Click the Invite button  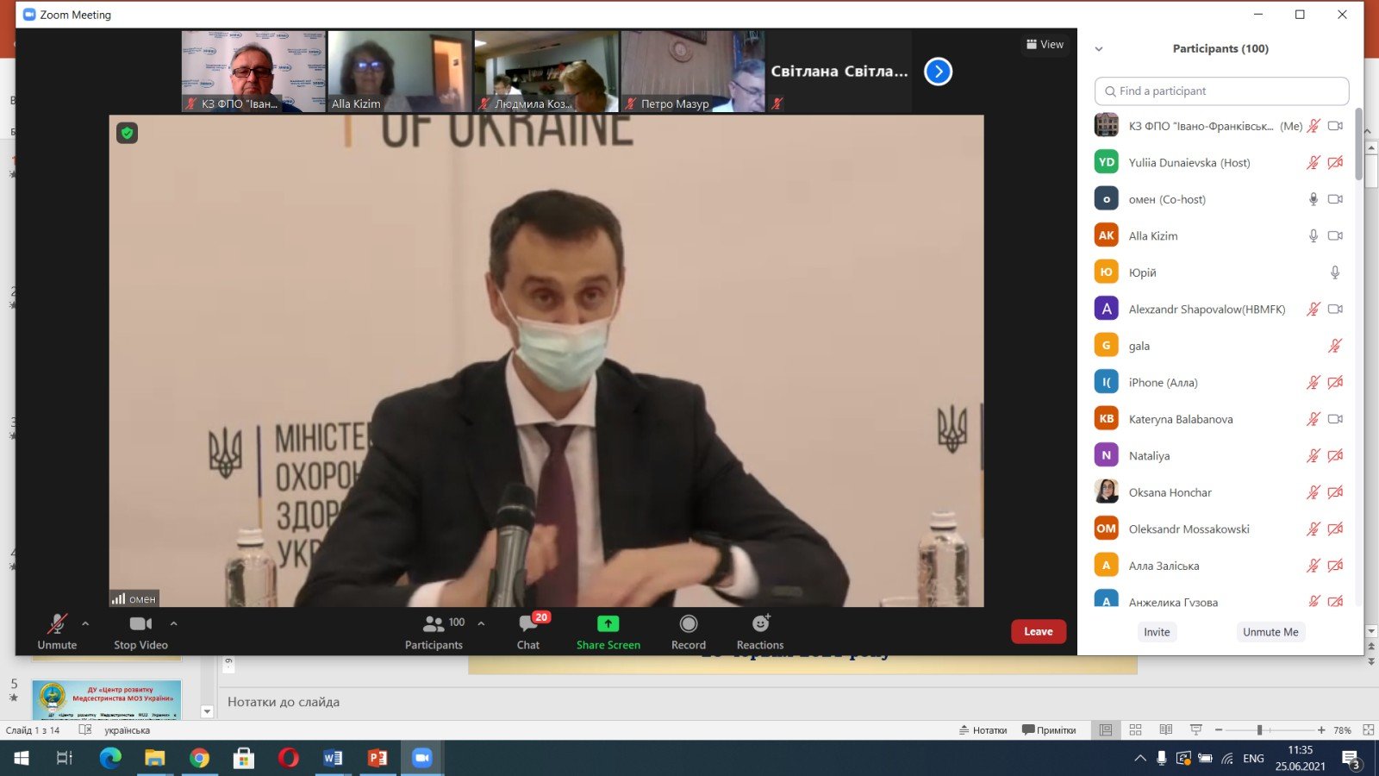pos(1157,632)
